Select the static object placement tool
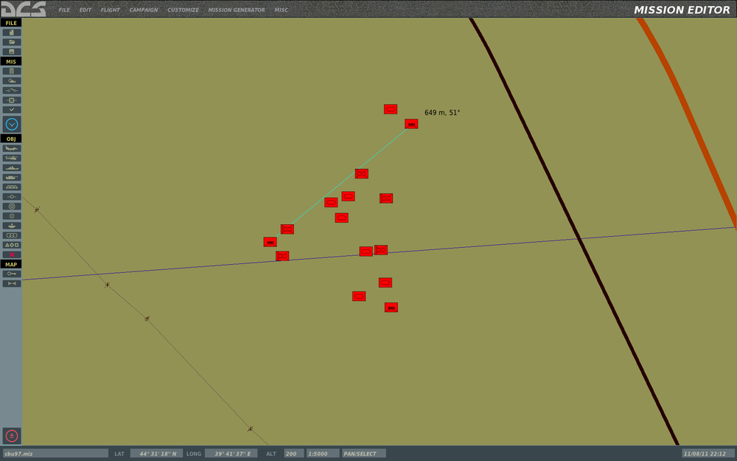Viewport: 737px width, 461px height. tap(10, 186)
